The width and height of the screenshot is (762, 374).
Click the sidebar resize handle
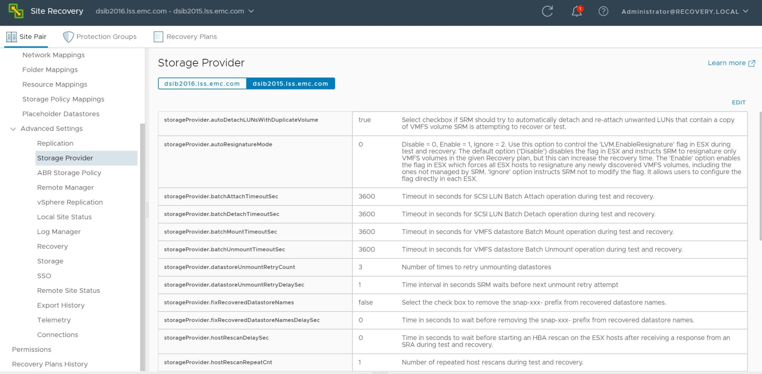pyautogui.click(x=147, y=210)
